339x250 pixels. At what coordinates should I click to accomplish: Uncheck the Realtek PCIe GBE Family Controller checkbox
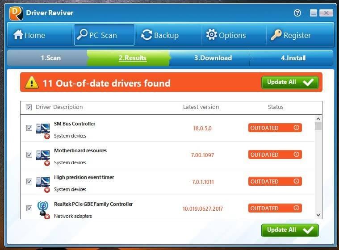click(x=29, y=208)
